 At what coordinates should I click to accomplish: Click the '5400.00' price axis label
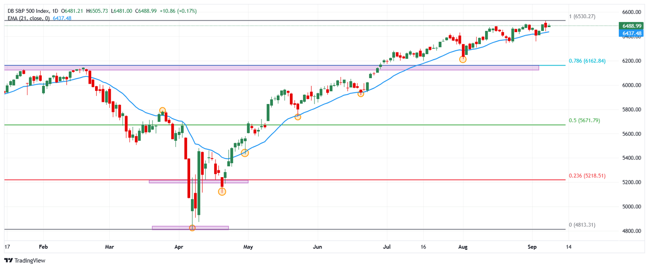[x=631, y=158]
